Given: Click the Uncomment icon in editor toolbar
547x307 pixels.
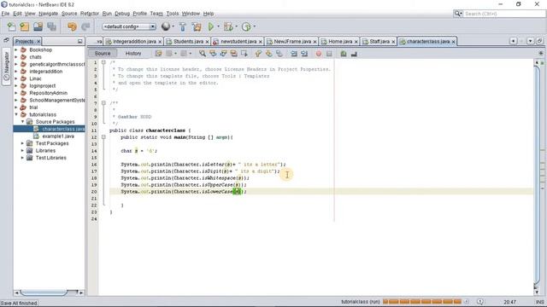Looking at the screenshot, I should click(354, 53).
